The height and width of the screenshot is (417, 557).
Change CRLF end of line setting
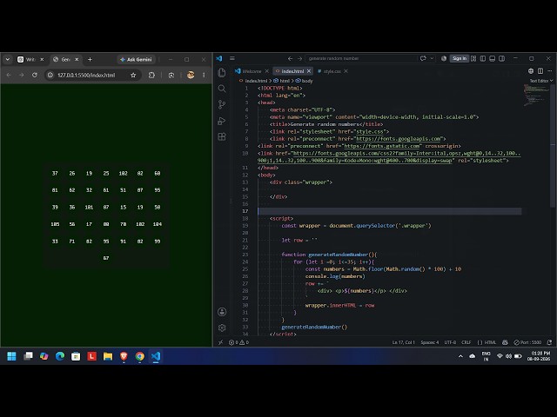coord(466,342)
